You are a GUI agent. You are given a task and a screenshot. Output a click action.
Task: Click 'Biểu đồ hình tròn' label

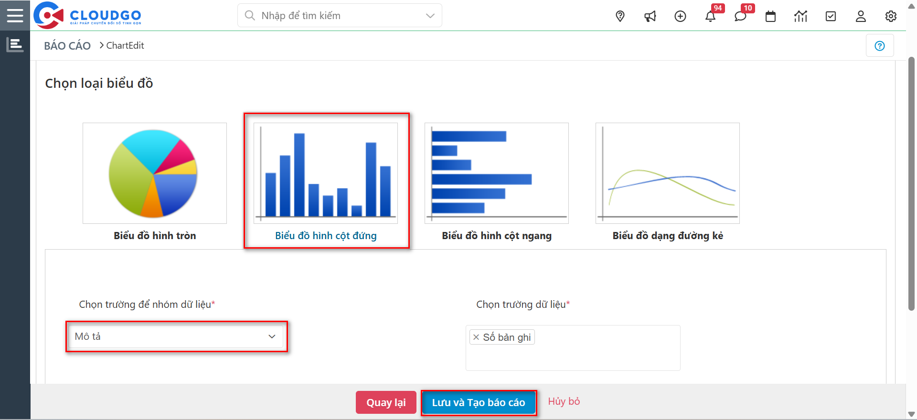point(155,235)
